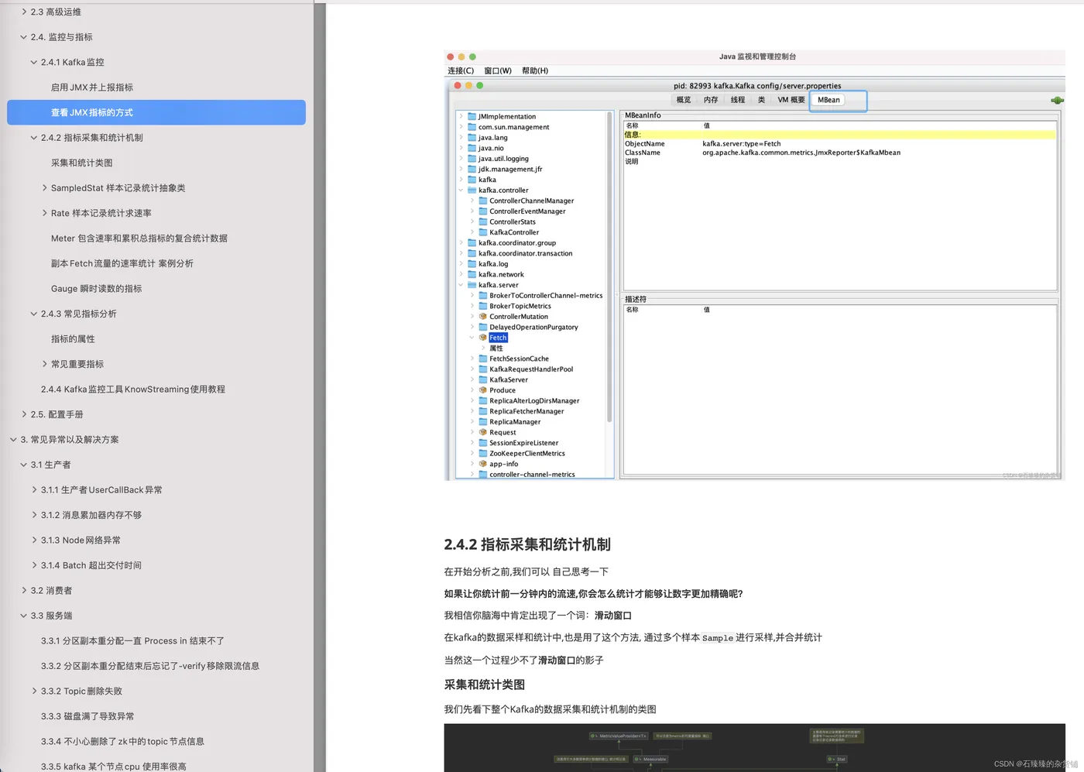Switch to the 概览 tab
Image resolution: width=1084 pixels, height=772 pixels.
pyautogui.click(x=684, y=100)
